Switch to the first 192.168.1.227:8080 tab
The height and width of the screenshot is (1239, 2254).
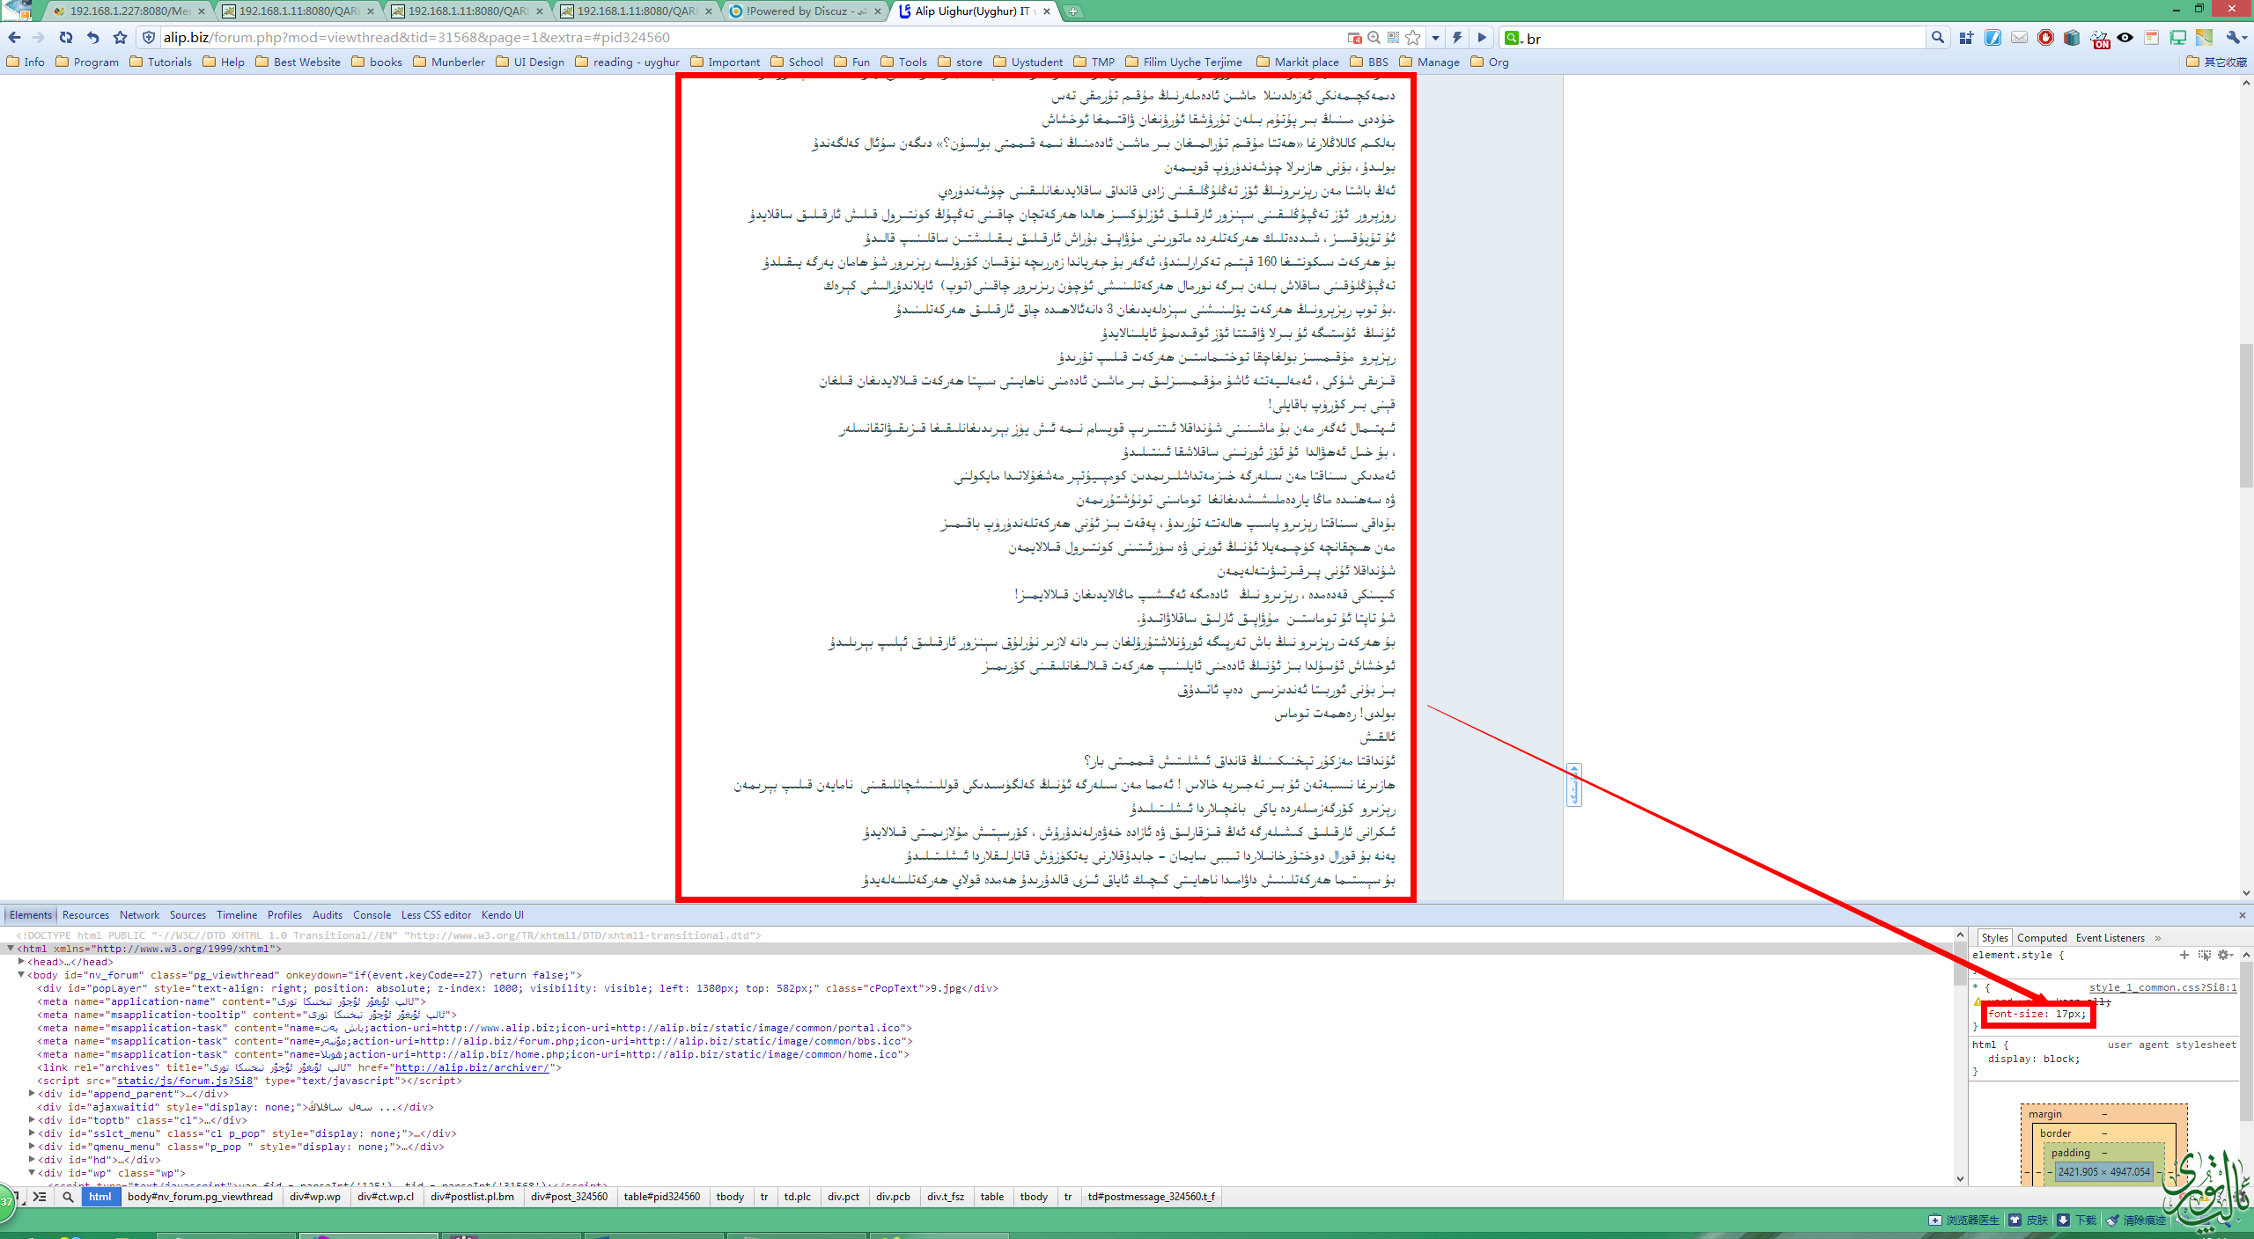tap(129, 11)
